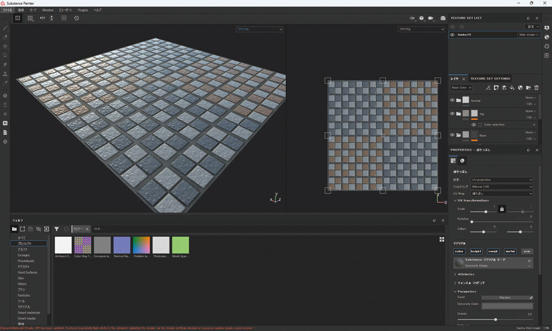The image size is (552, 331).
Task: Open the camera screenshot icon in viewport toolbar
Action: [x=443, y=18]
